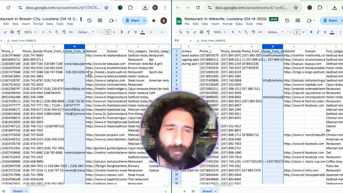The width and height of the screenshot is (343, 193).
Task: Open text color picker in Abbeville sheet
Action: (x=332, y=32)
